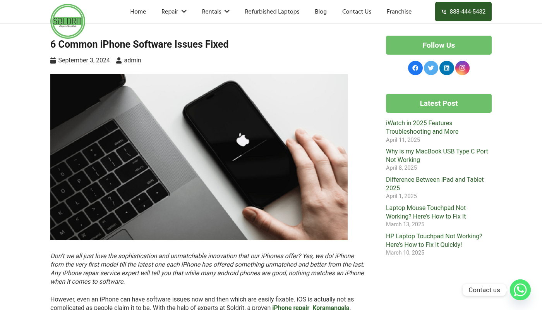The image size is (542, 310).
Task: Open MacBook USB Type C Port post
Action: tap(437, 155)
